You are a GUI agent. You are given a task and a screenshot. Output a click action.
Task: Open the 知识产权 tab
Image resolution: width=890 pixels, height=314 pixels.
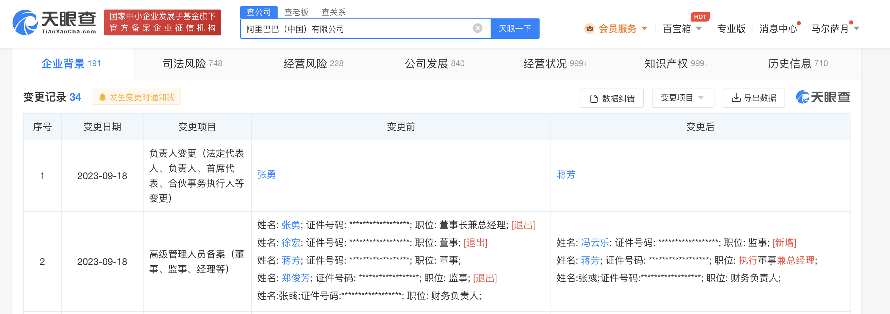[676, 64]
